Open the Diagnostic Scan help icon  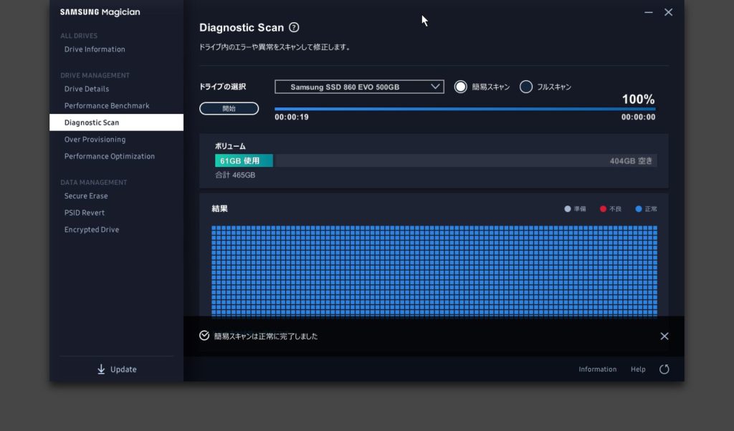(x=294, y=28)
